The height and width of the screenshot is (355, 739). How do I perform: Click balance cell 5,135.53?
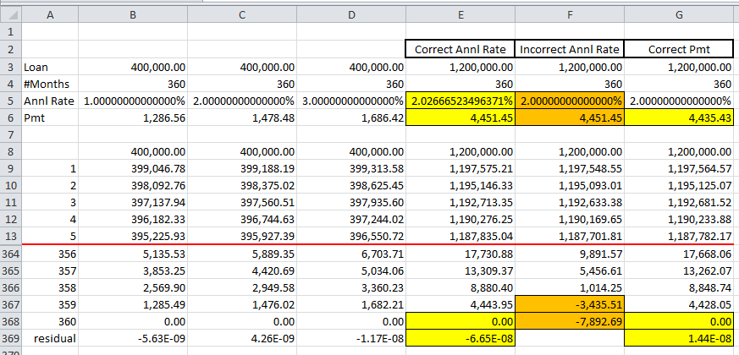click(133, 254)
